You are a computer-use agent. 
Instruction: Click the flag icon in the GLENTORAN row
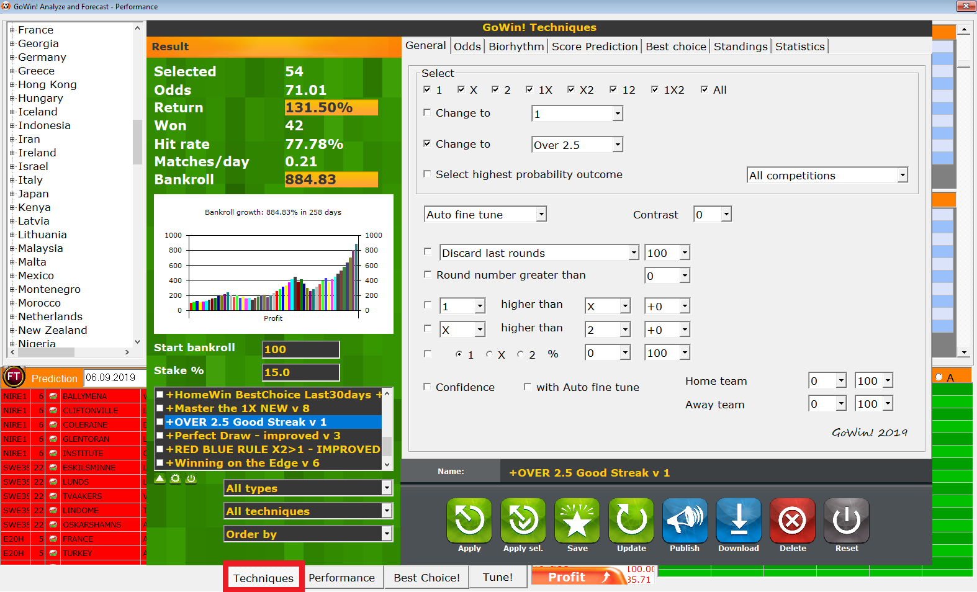[x=53, y=439]
